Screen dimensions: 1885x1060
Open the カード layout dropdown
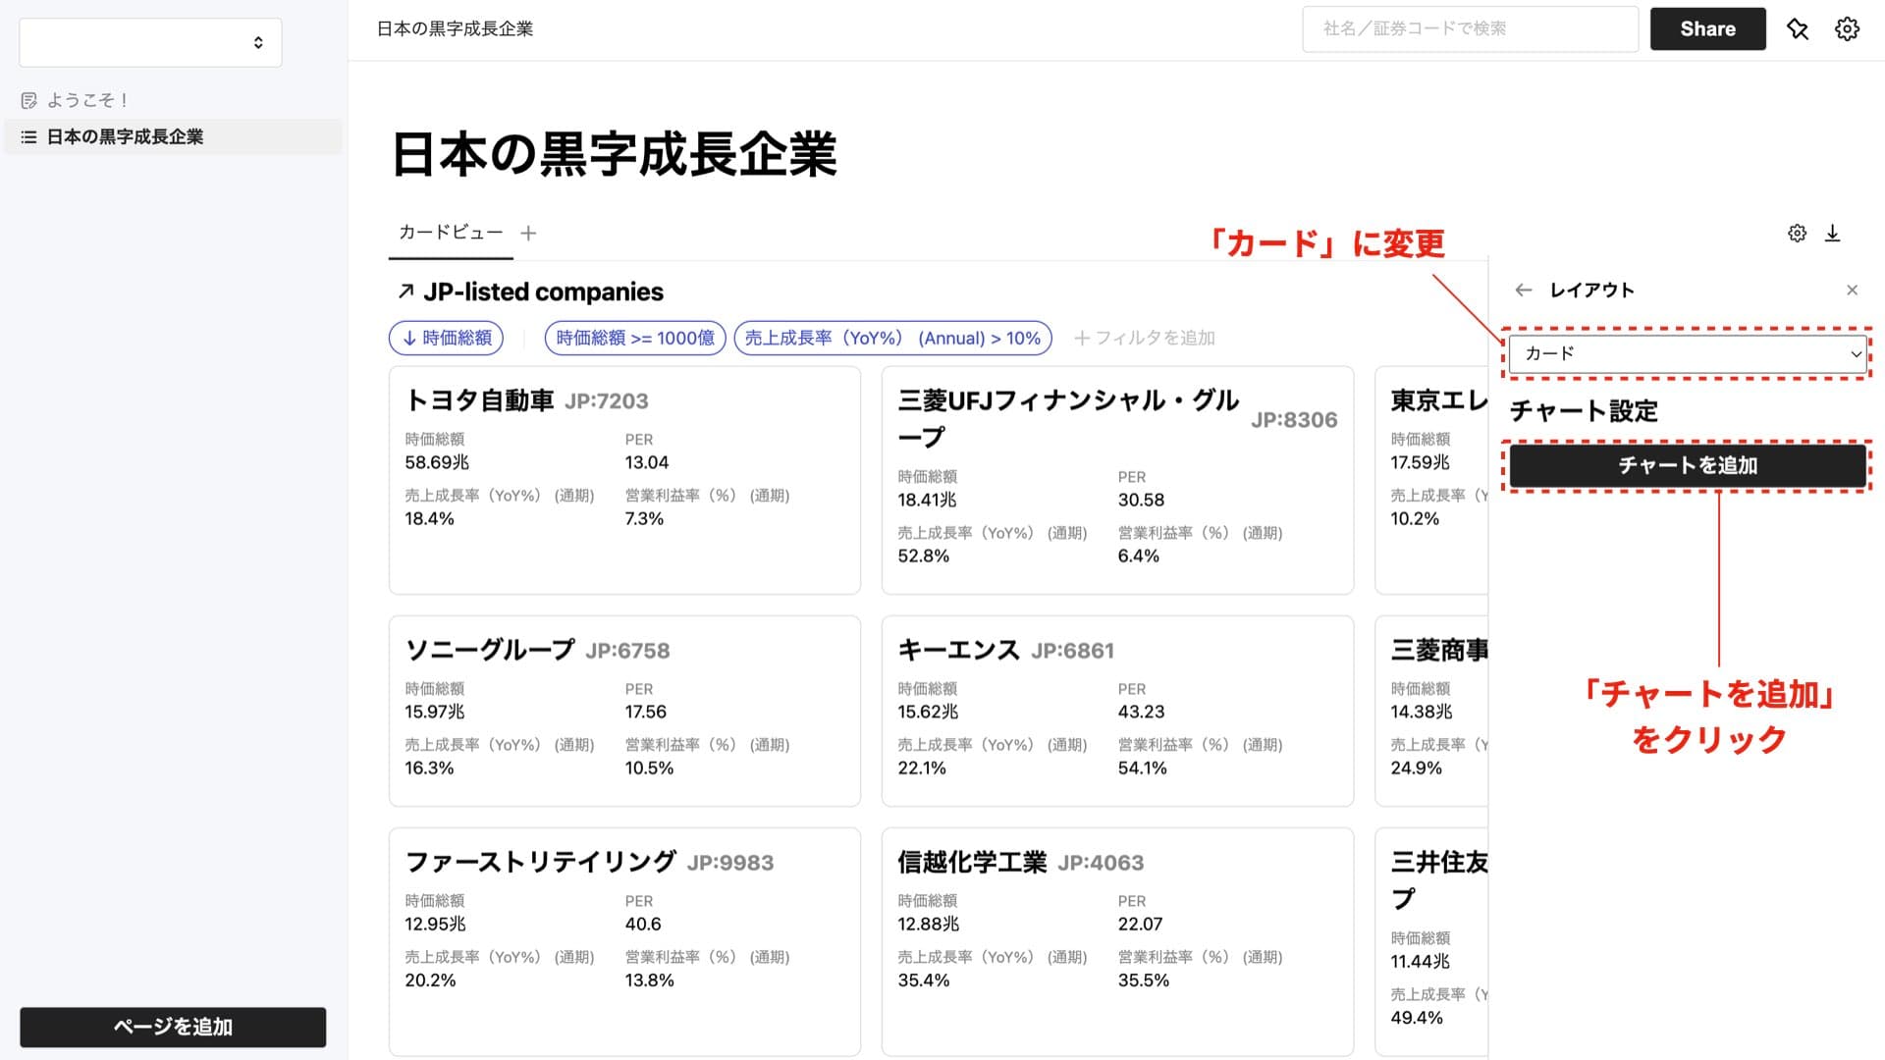[x=1687, y=354]
